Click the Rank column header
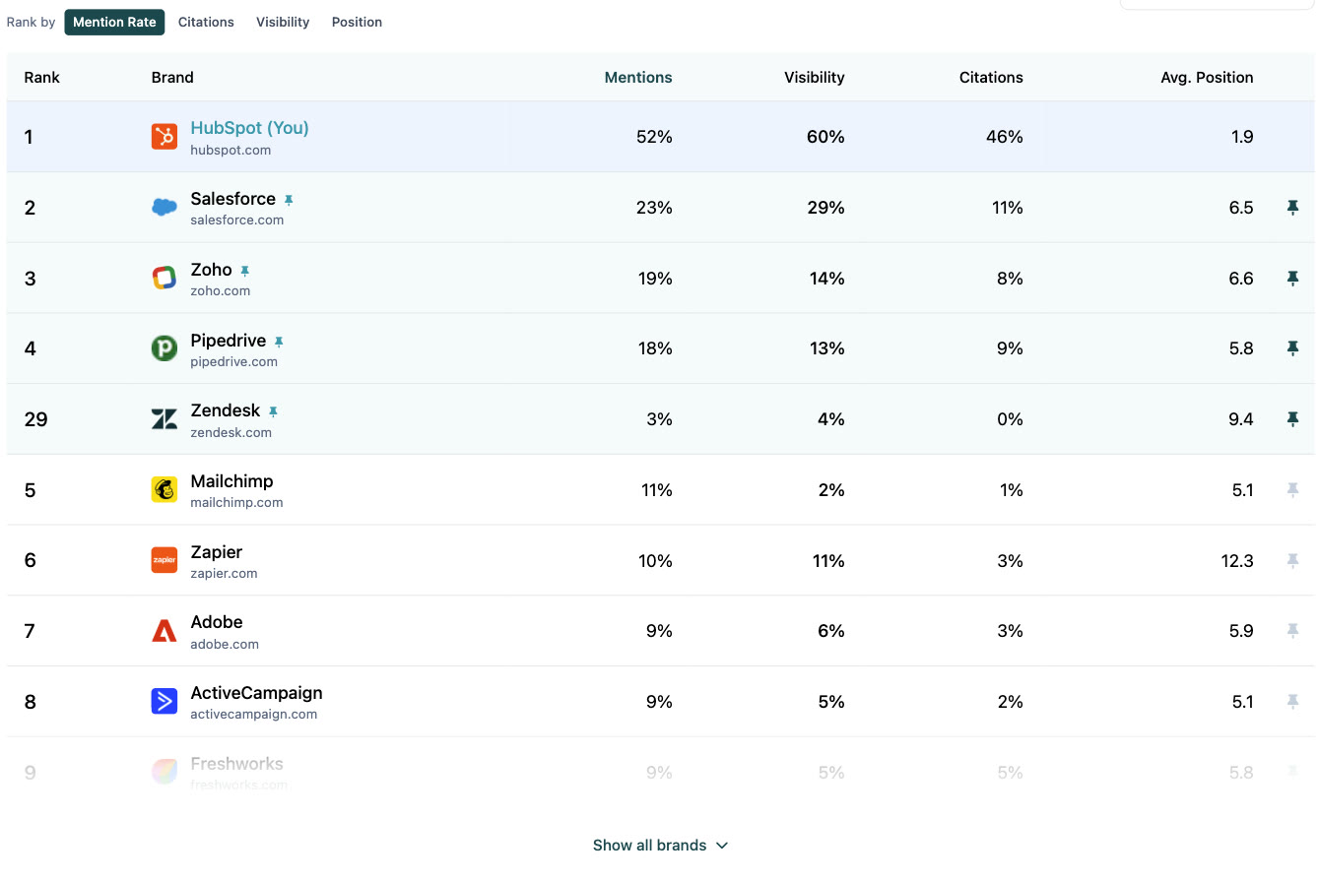This screenshot has width=1319, height=882. (42, 78)
